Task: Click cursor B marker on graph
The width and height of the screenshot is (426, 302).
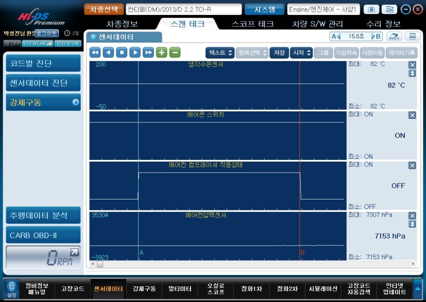Action: click(303, 252)
